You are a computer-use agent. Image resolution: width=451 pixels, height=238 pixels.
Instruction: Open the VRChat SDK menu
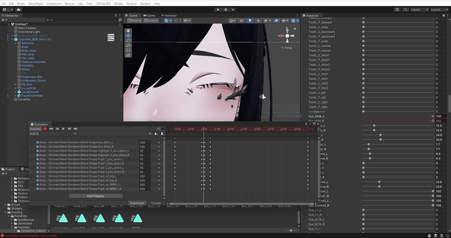[103, 3]
